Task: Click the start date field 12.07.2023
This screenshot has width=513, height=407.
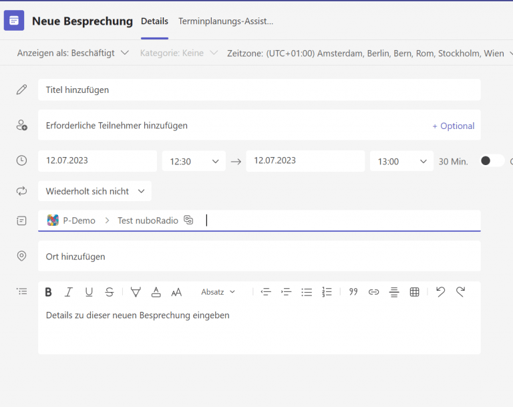Action: click(98, 161)
